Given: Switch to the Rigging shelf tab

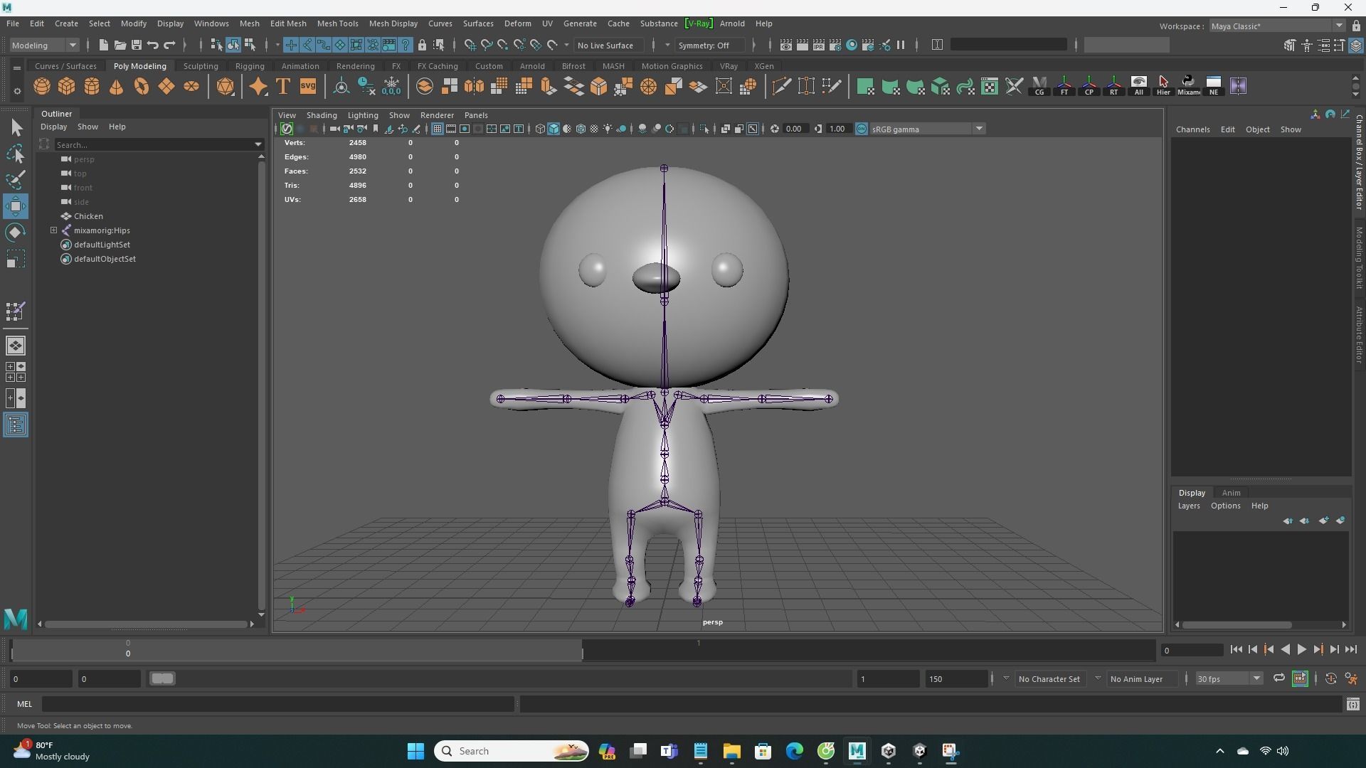Looking at the screenshot, I should (x=250, y=66).
